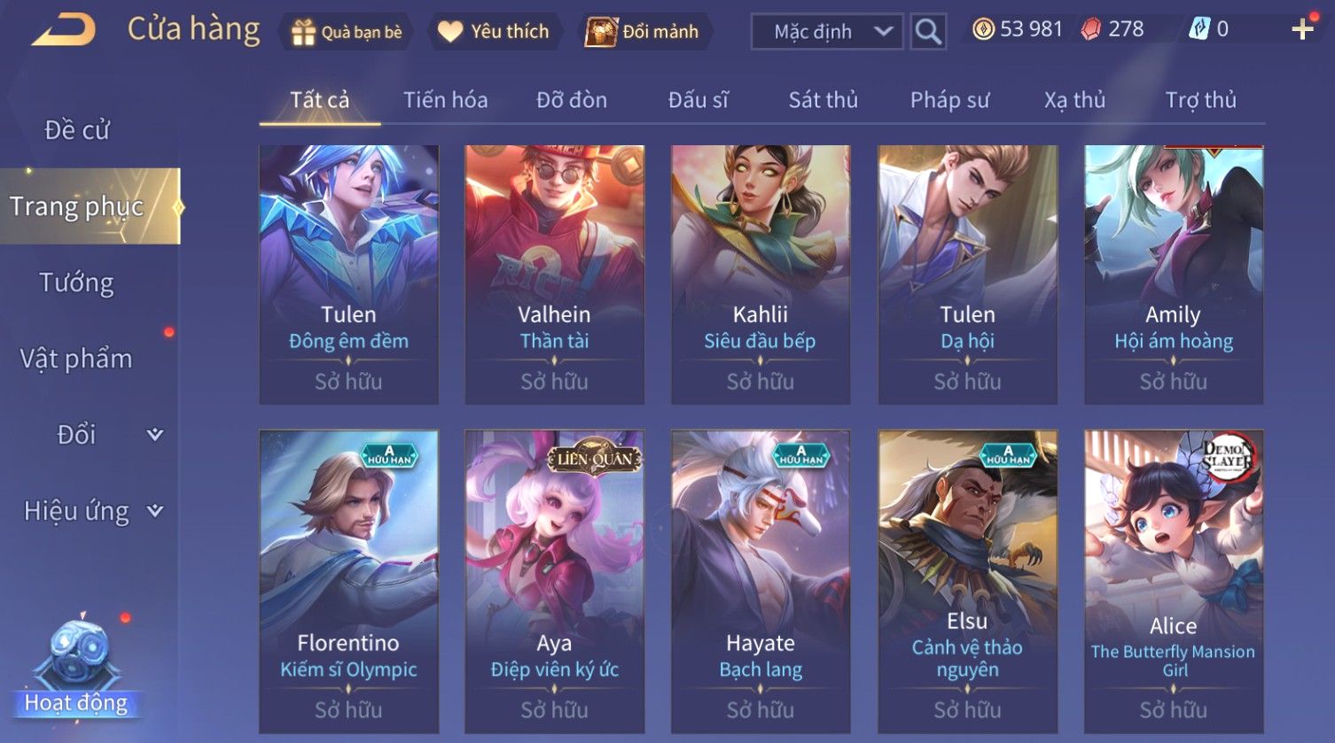
Task: Select the Valhein Thần tài skin card
Action: click(x=555, y=275)
